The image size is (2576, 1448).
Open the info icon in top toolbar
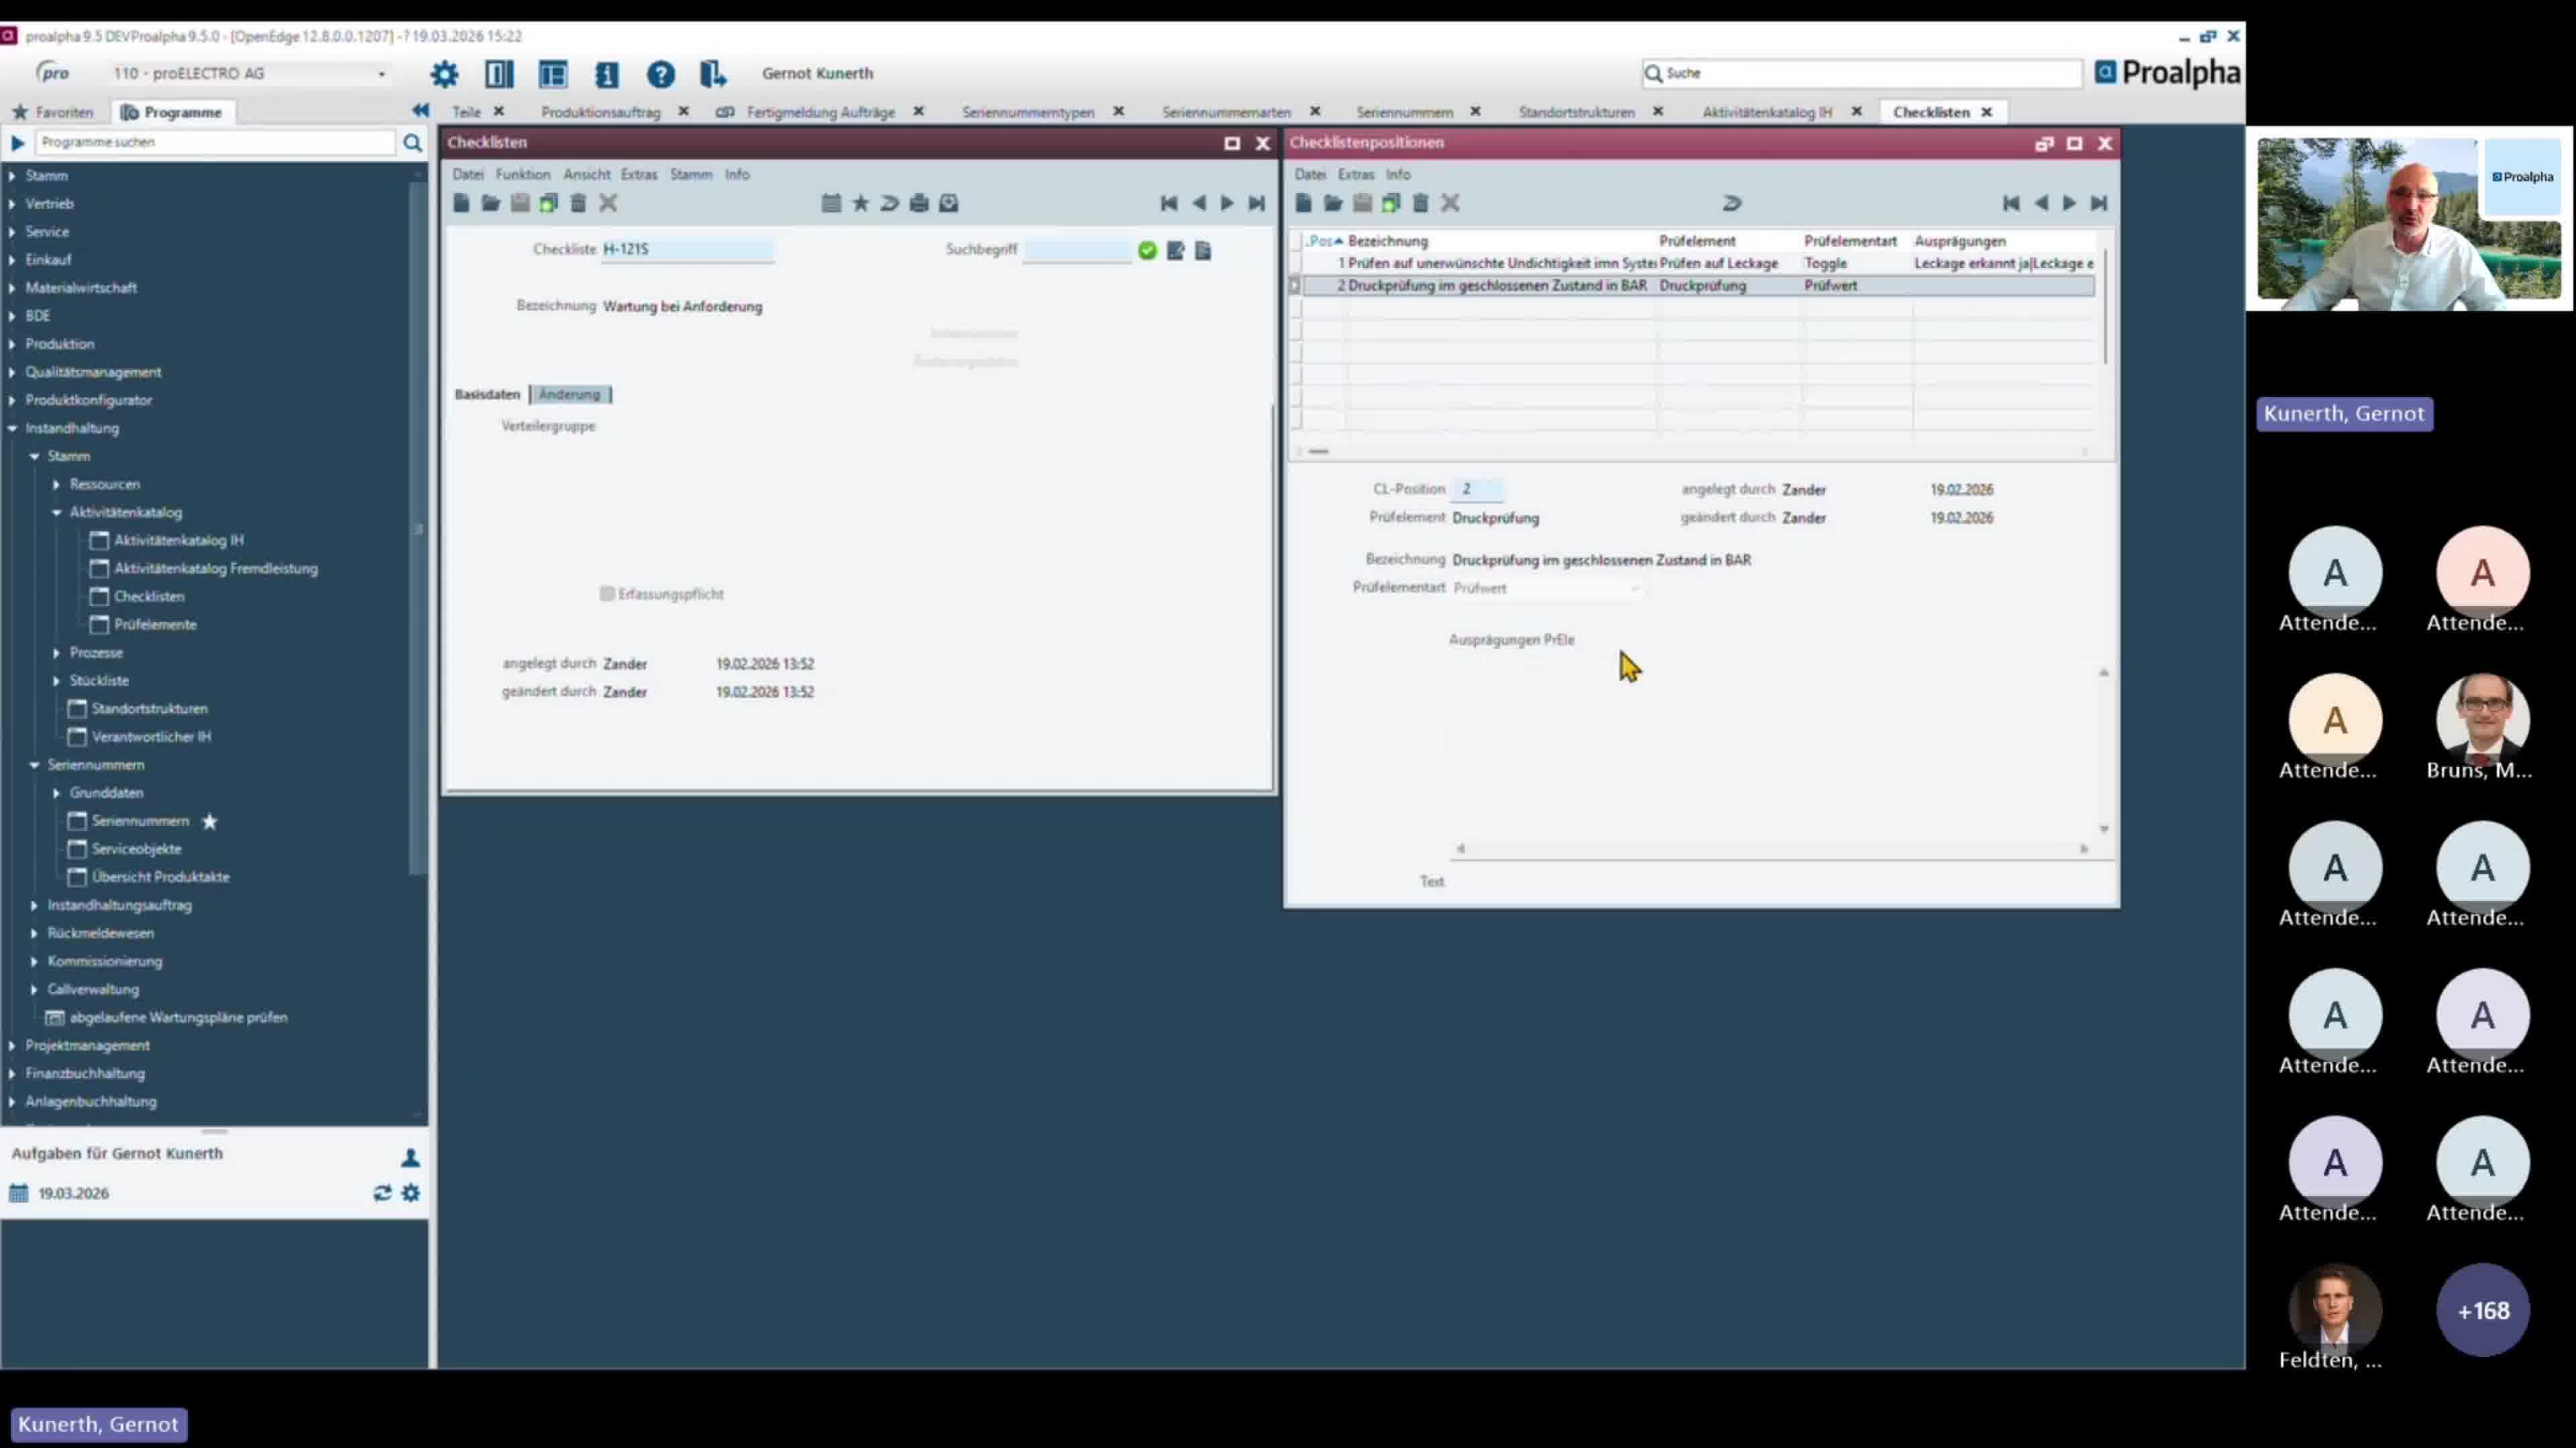pyautogui.click(x=607, y=74)
